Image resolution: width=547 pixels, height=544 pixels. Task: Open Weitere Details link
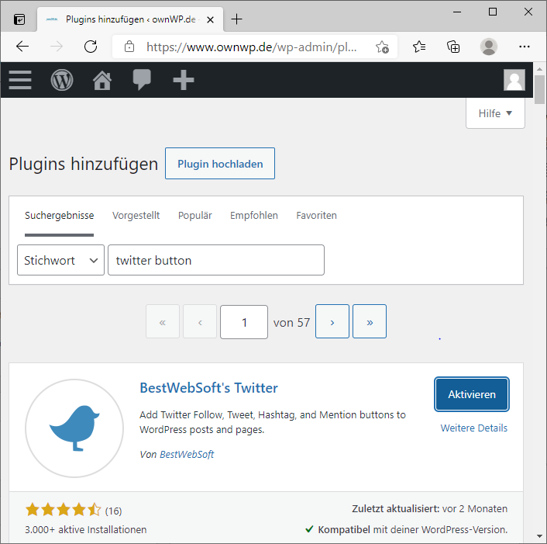(473, 428)
